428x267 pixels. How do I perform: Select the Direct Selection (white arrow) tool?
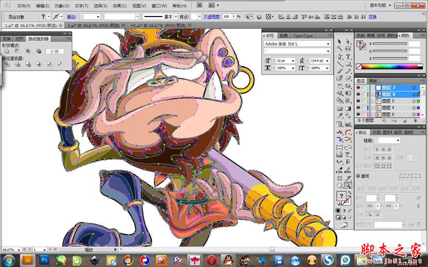(348, 42)
